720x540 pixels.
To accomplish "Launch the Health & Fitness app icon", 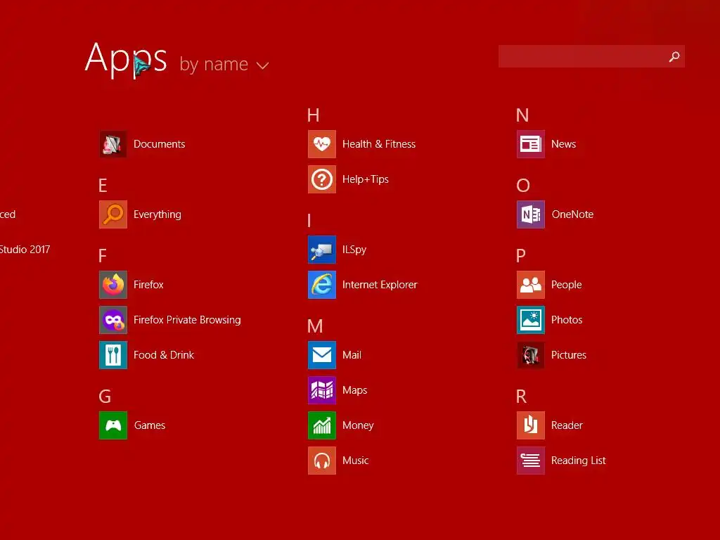I will point(322,144).
